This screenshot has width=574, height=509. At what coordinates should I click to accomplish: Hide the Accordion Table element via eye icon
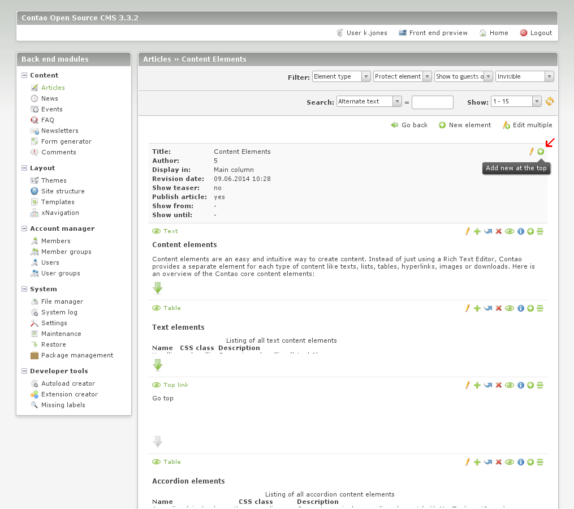[x=510, y=462]
